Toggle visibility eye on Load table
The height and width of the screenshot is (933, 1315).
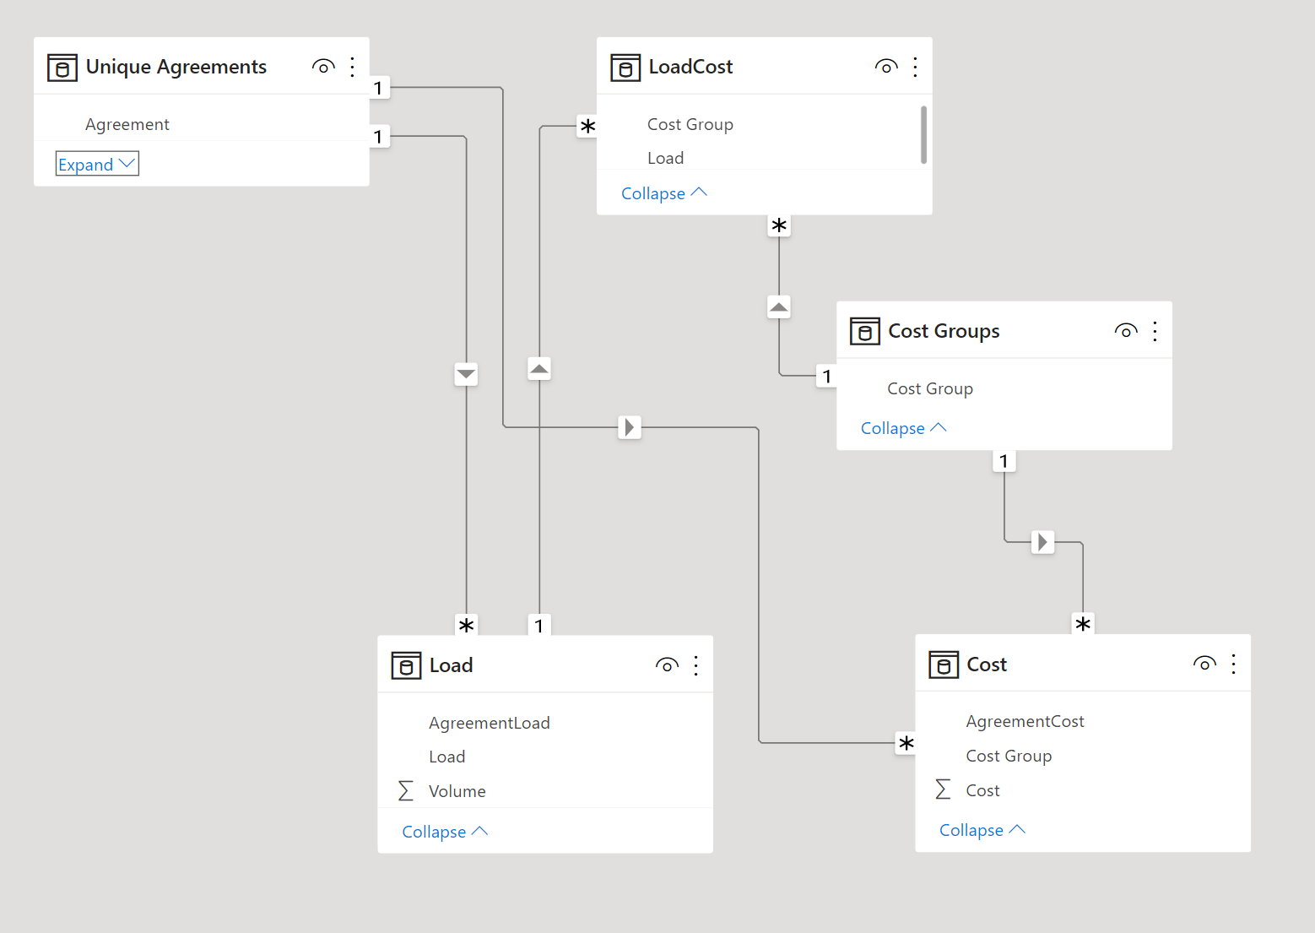tap(667, 665)
